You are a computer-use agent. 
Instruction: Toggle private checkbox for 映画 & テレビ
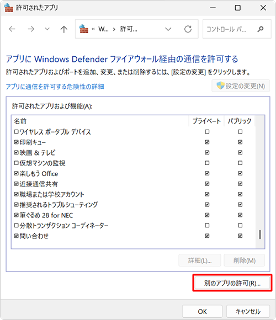[x=207, y=152]
